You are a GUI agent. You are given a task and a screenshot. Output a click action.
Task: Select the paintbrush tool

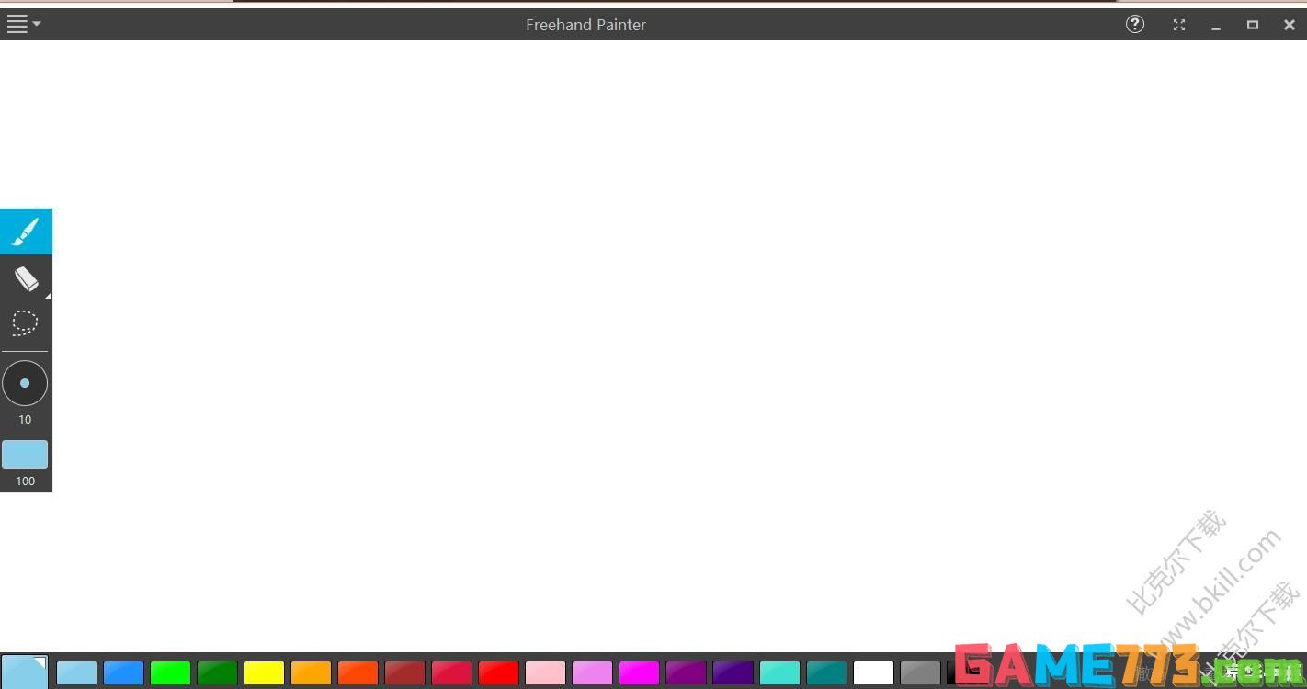tap(26, 232)
